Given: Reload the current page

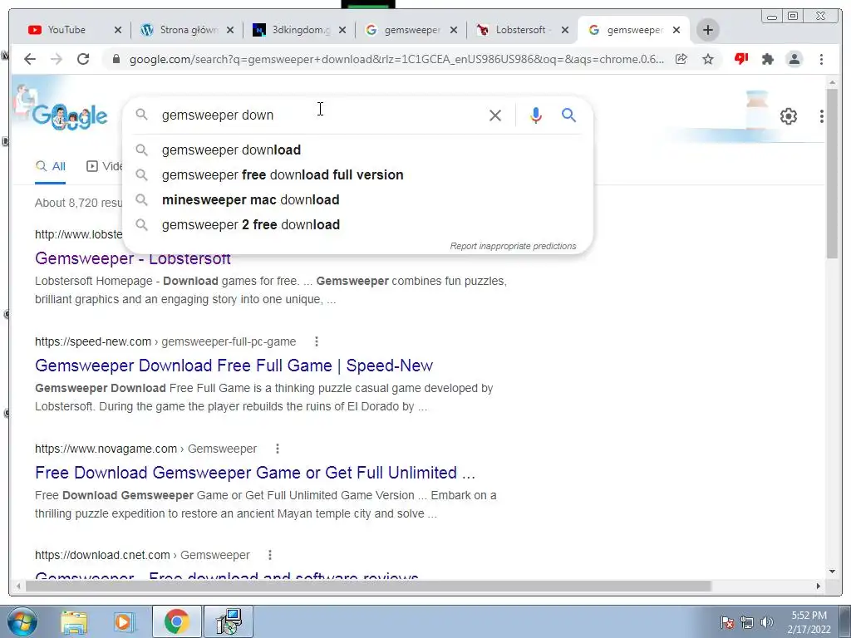Looking at the screenshot, I should tap(83, 59).
